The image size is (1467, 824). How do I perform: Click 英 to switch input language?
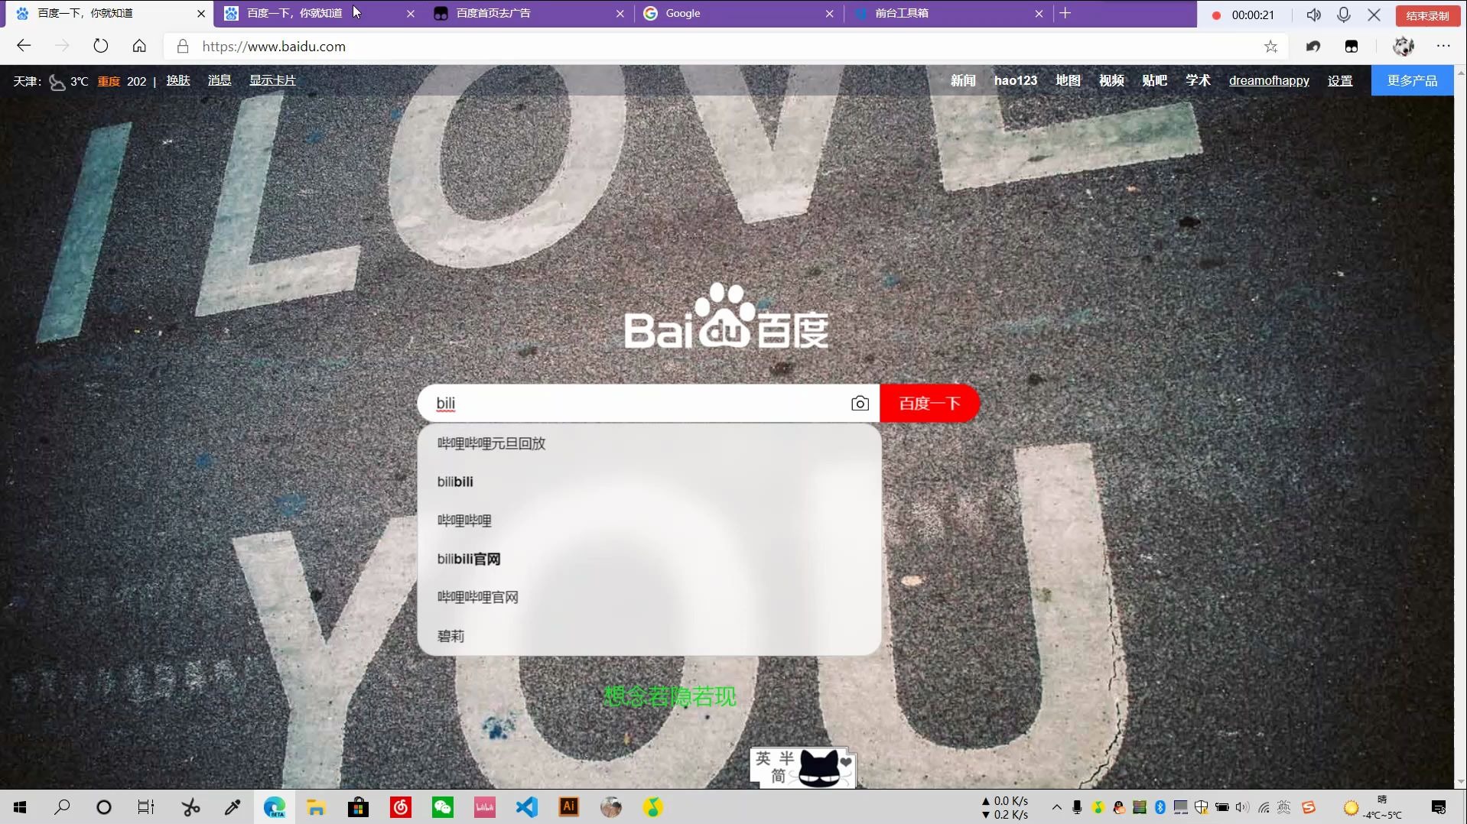763,758
